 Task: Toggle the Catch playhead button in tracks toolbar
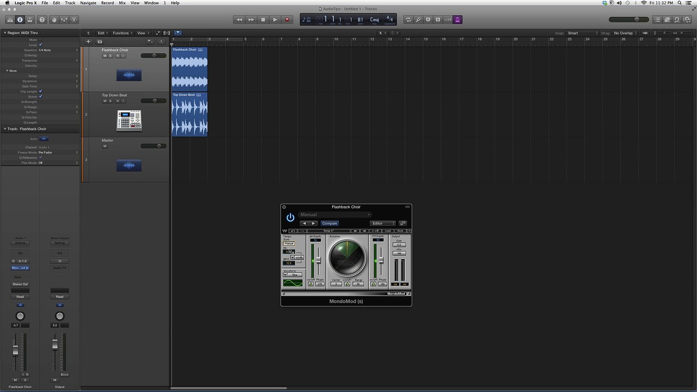point(178,33)
